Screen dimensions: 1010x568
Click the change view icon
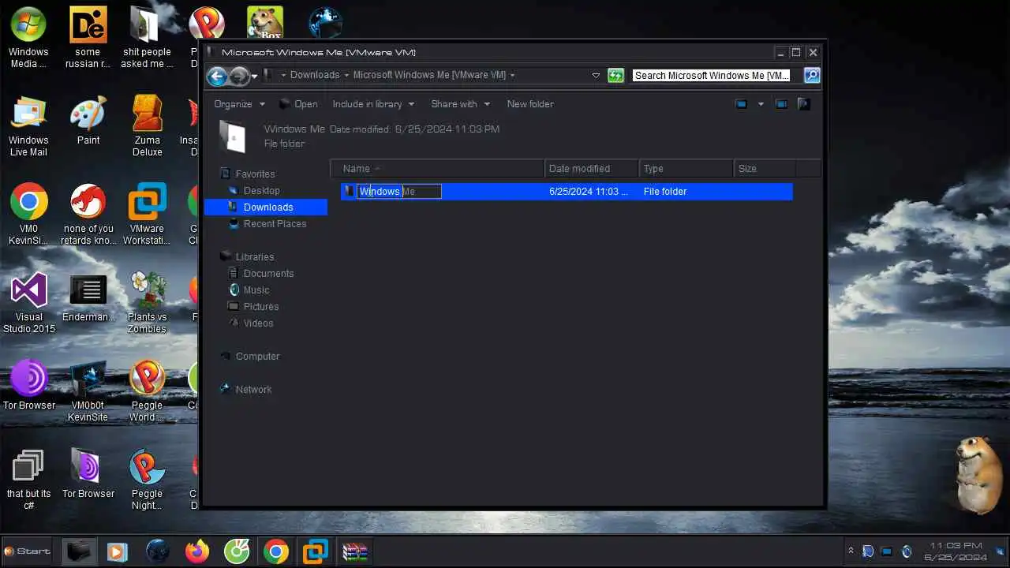[x=742, y=104]
